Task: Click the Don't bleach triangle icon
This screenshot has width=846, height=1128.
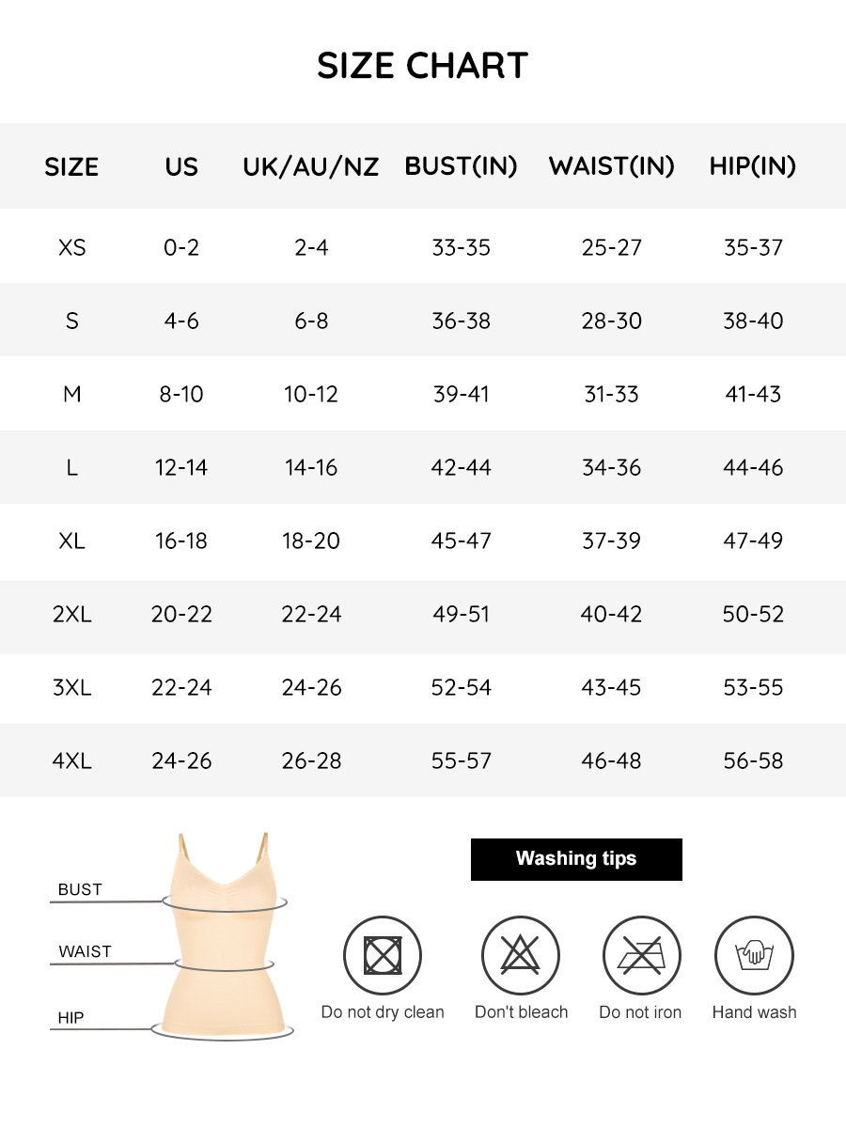Action: pos(521,956)
